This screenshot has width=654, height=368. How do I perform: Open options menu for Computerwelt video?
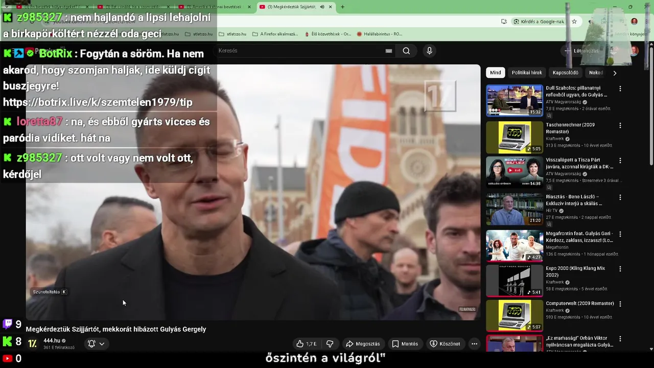point(620,304)
